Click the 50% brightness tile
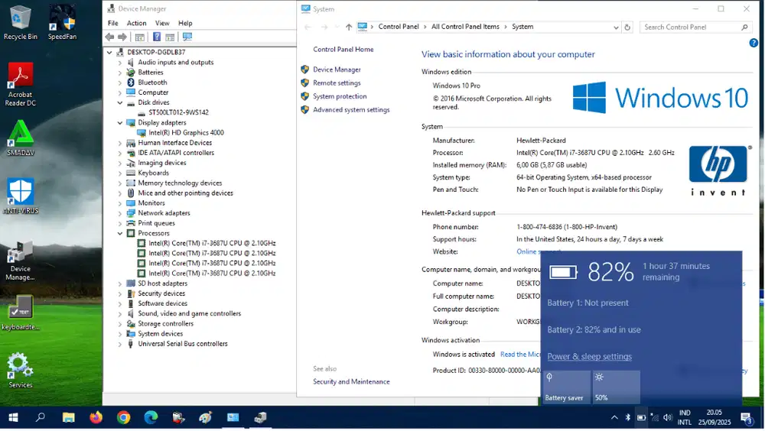This screenshot has width=765, height=431. [617, 387]
